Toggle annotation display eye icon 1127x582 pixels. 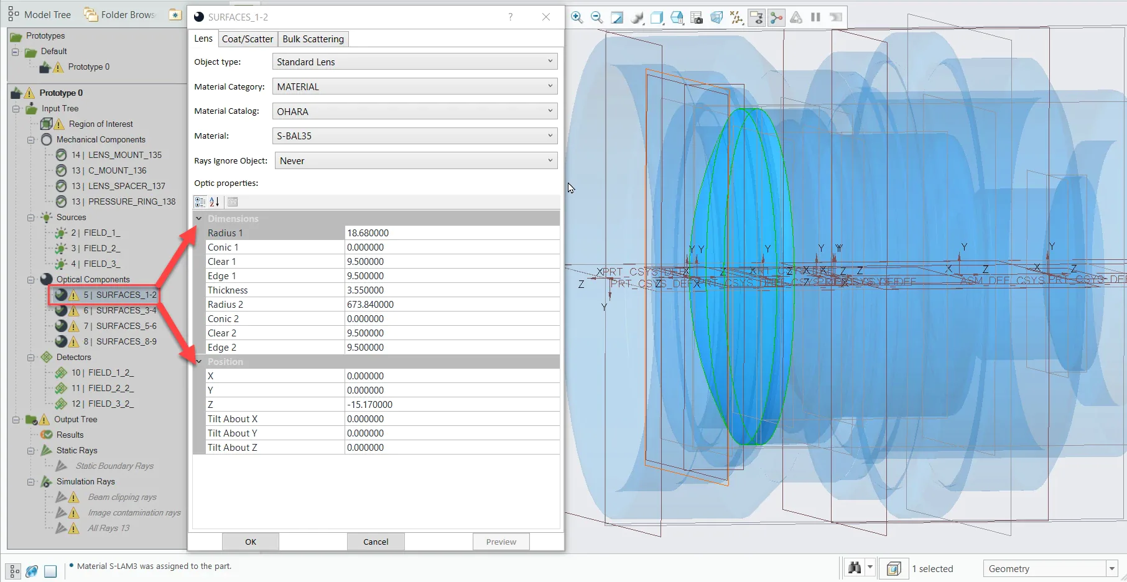click(756, 17)
